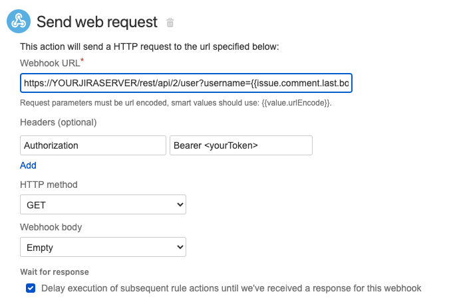Screen dimensions: 455x304
Task: Click the 'Headers (optional)' label
Action: (x=59, y=123)
